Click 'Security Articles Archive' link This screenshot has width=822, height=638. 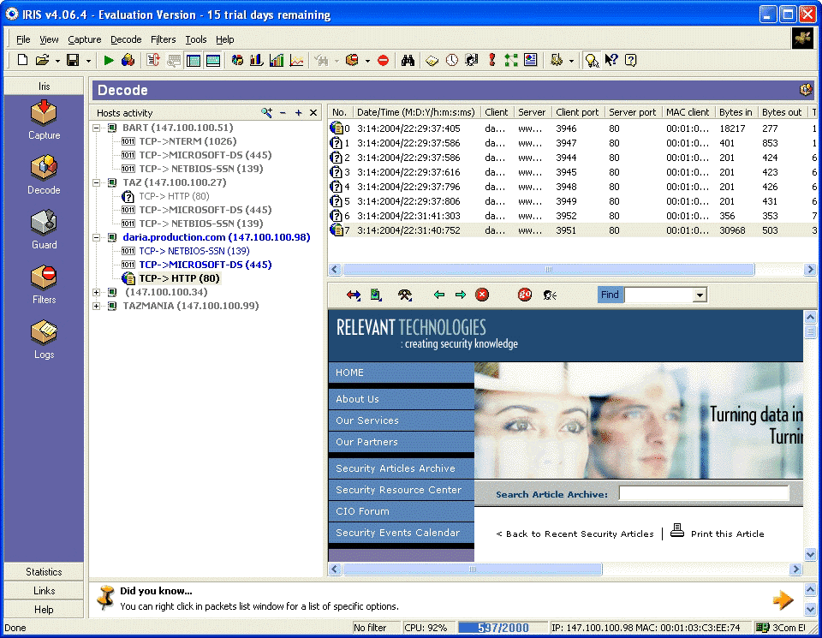(396, 468)
